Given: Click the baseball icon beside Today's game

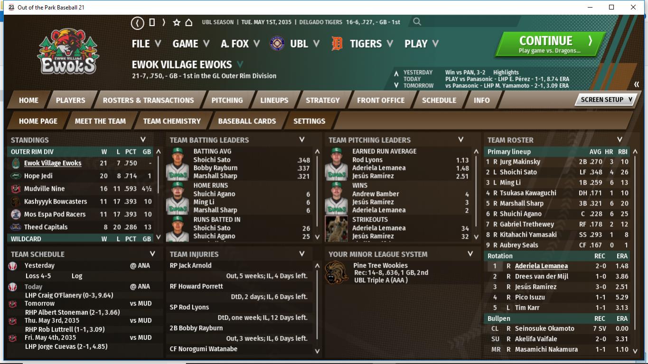Looking at the screenshot, I should [13, 287].
